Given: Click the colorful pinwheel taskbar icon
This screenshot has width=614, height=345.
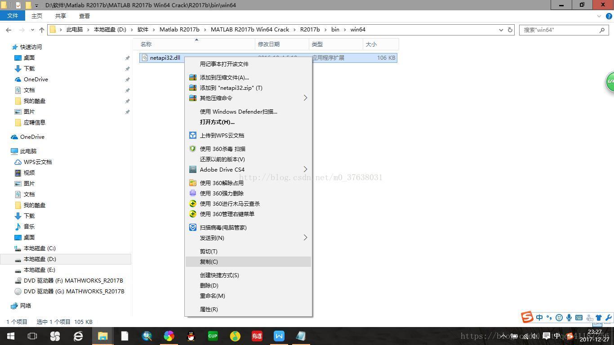Looking at the screenshot, I should 169,336.
